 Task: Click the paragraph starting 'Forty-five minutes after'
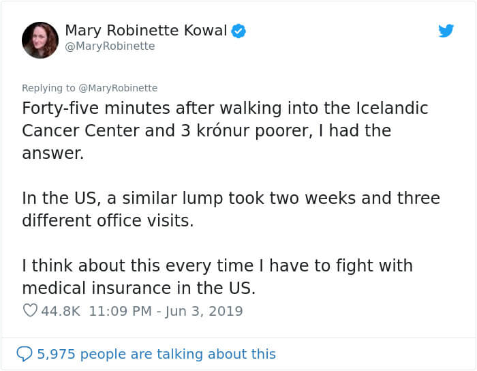pyautogui.click(x=225, y=130)
